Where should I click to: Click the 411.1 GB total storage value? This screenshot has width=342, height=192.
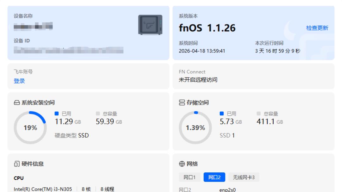tap(270, 121)
